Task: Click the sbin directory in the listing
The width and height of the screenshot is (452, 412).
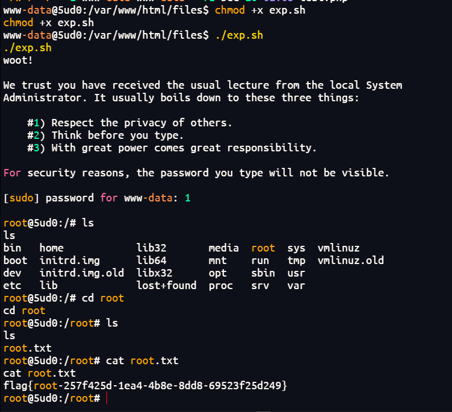Action: click(x=263, y=273)
